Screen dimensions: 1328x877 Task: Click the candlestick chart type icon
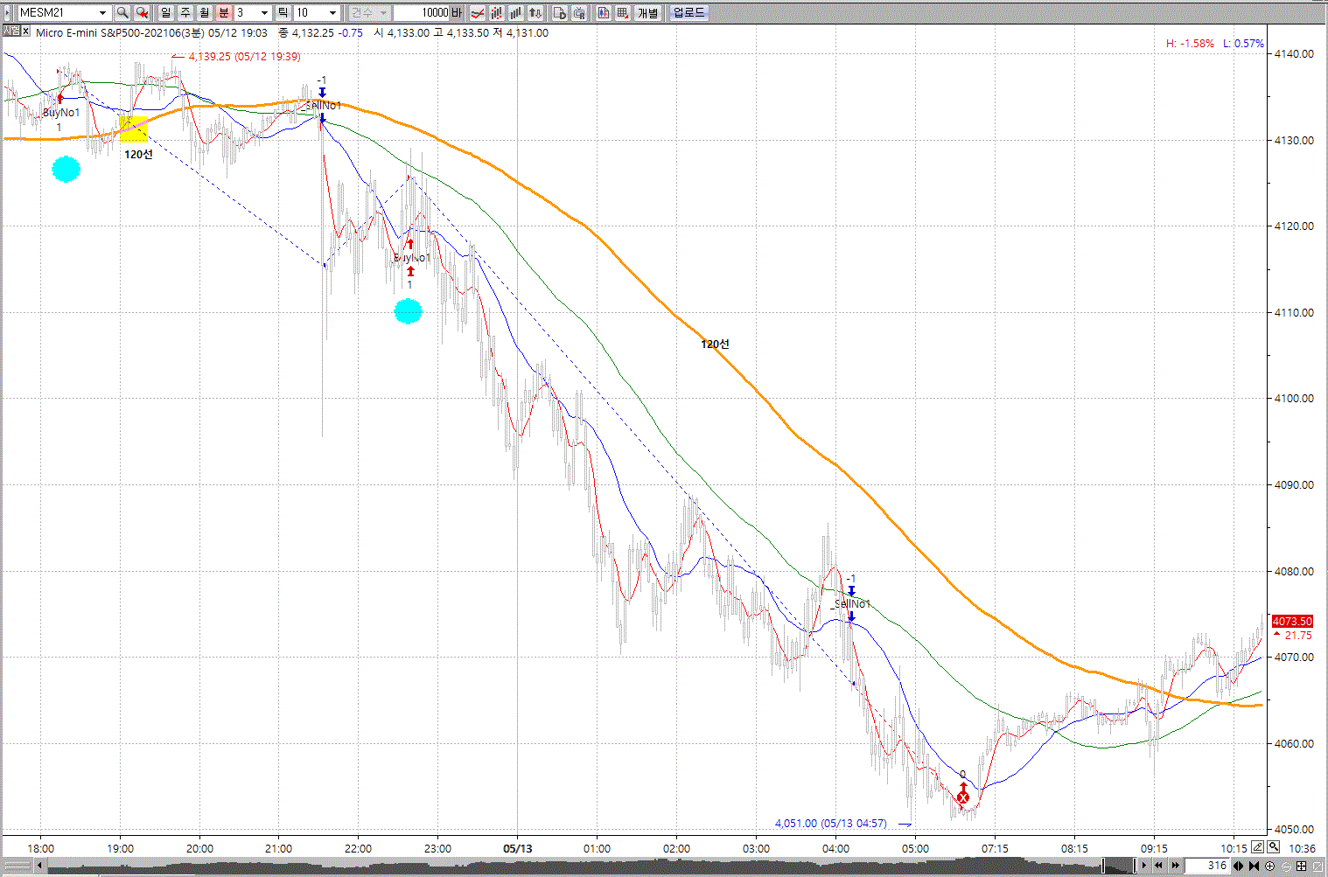[497, 12]
